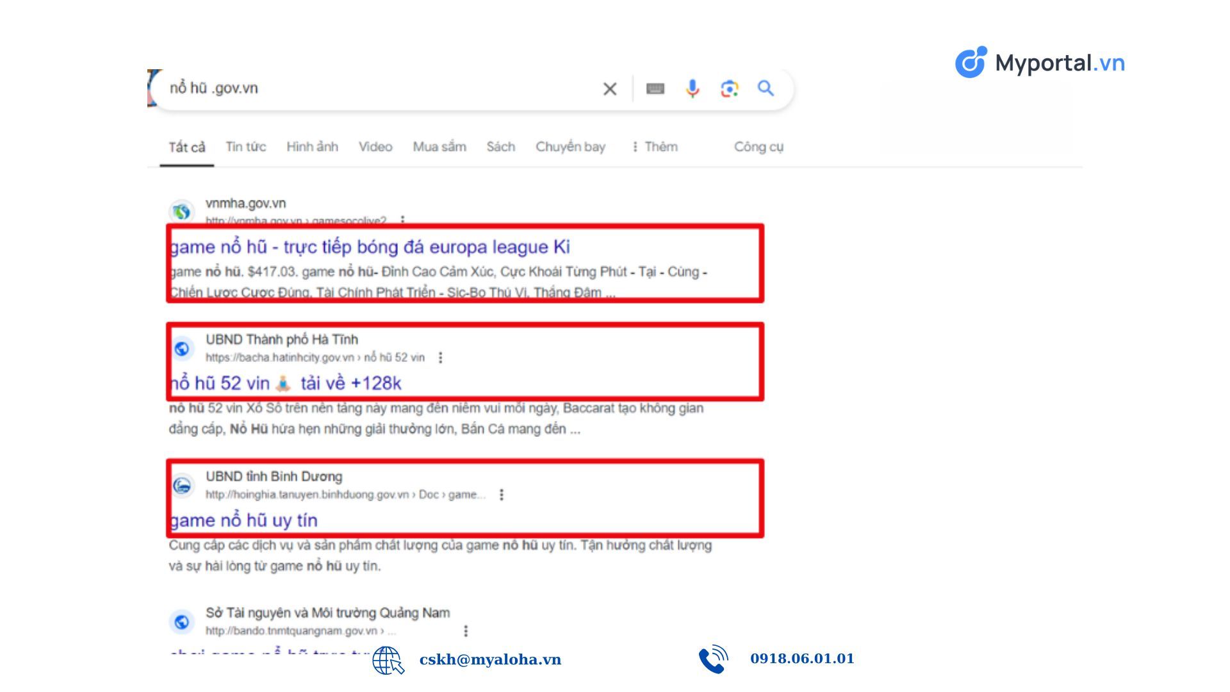The width and height of the screenshot is (1230, 692).
Task: Switch to the Hình ảnh tab
Action: pos(312,147)
